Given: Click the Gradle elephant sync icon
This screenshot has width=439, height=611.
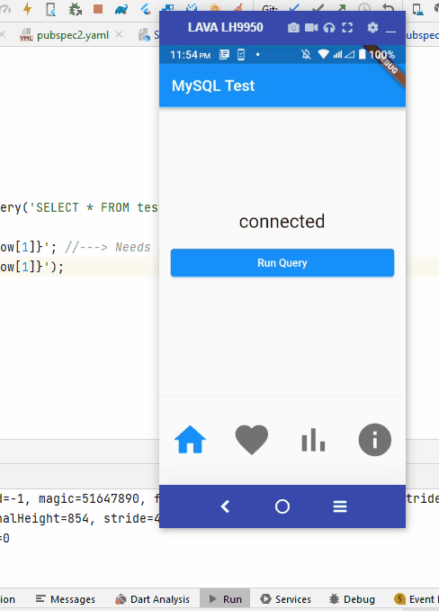Looking at the screenshot, I should pyautogui.click(x=121, y=9).
